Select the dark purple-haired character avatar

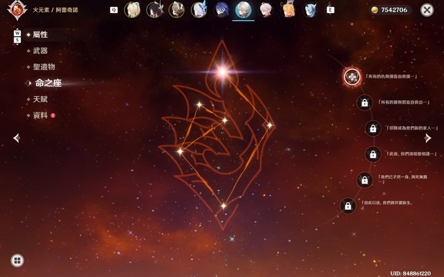[154, 10]
